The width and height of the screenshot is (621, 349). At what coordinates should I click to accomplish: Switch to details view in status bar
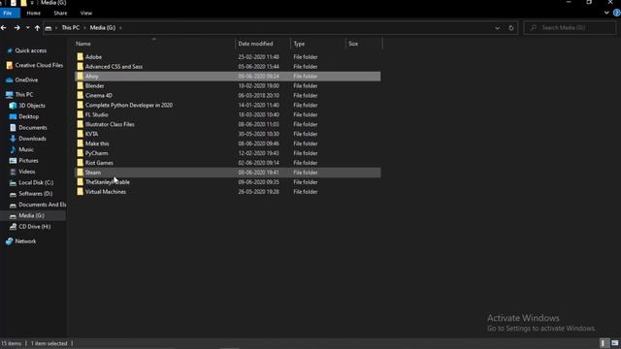(604, 343)
